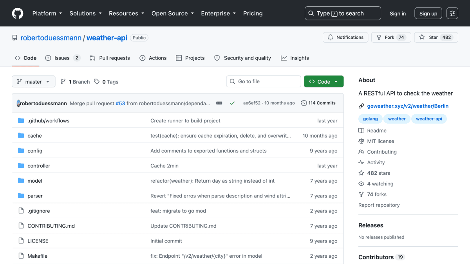Screen dimensions: 470x264
Task: Click the Notifications button
Action: (x=345, y=38)
